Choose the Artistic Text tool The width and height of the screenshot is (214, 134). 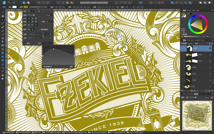click(3, 68)
